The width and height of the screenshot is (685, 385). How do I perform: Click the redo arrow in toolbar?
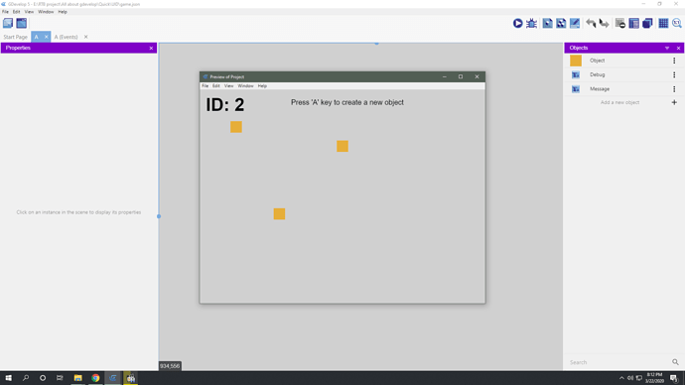605,23
